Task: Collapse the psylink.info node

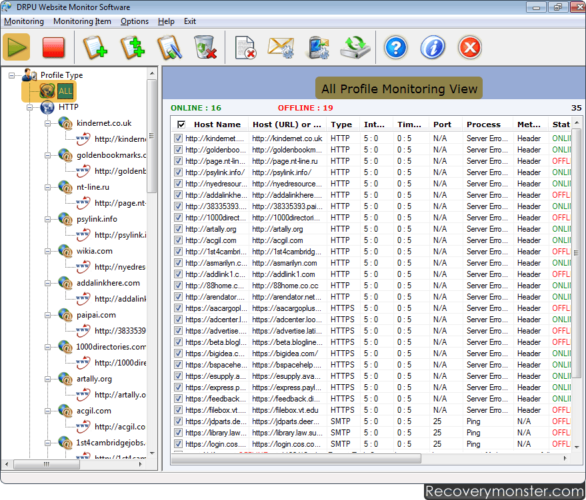Action: point(47,219)
